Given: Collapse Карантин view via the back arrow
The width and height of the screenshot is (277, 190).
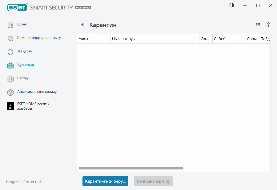Looking at the screenshot, I should (x=82, y=25).
